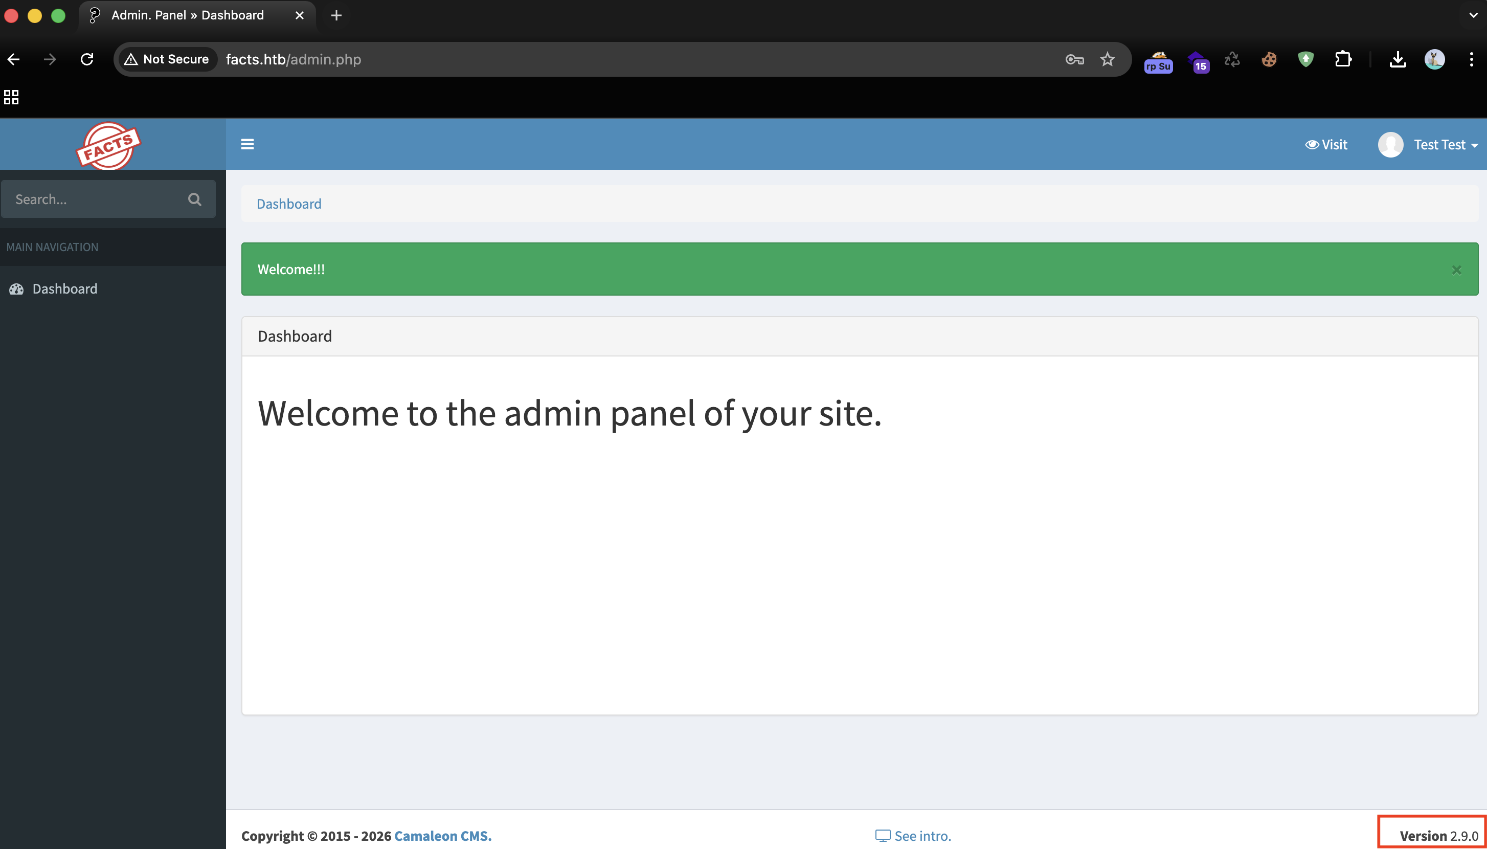Image resolution: width=1487 pixels, height=849 pixels.
Task: Expand the tab search chevron at the top right
Action: (x=1473, y=15)
